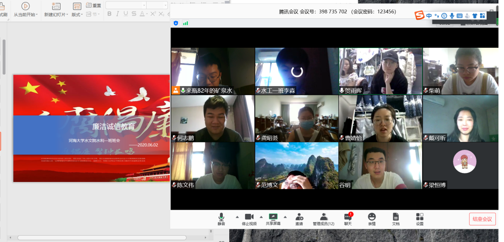Expand the 新建幻灯片 dropdown

tap(67, 15)
